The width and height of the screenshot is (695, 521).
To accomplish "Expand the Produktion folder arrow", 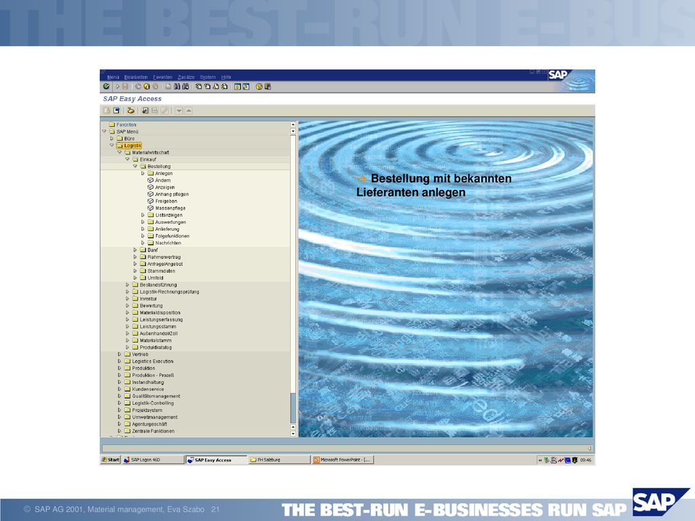I will point(119,368).
